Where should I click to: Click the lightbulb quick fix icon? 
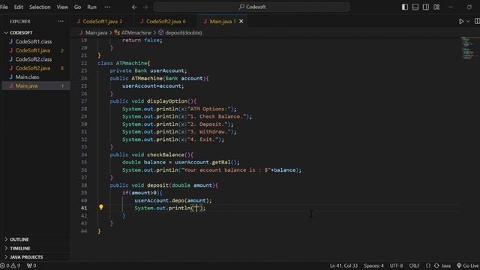click(x=101, y=207)
